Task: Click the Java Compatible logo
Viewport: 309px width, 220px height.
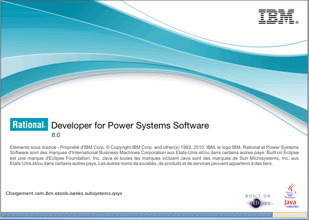Action: coord(291,195)
